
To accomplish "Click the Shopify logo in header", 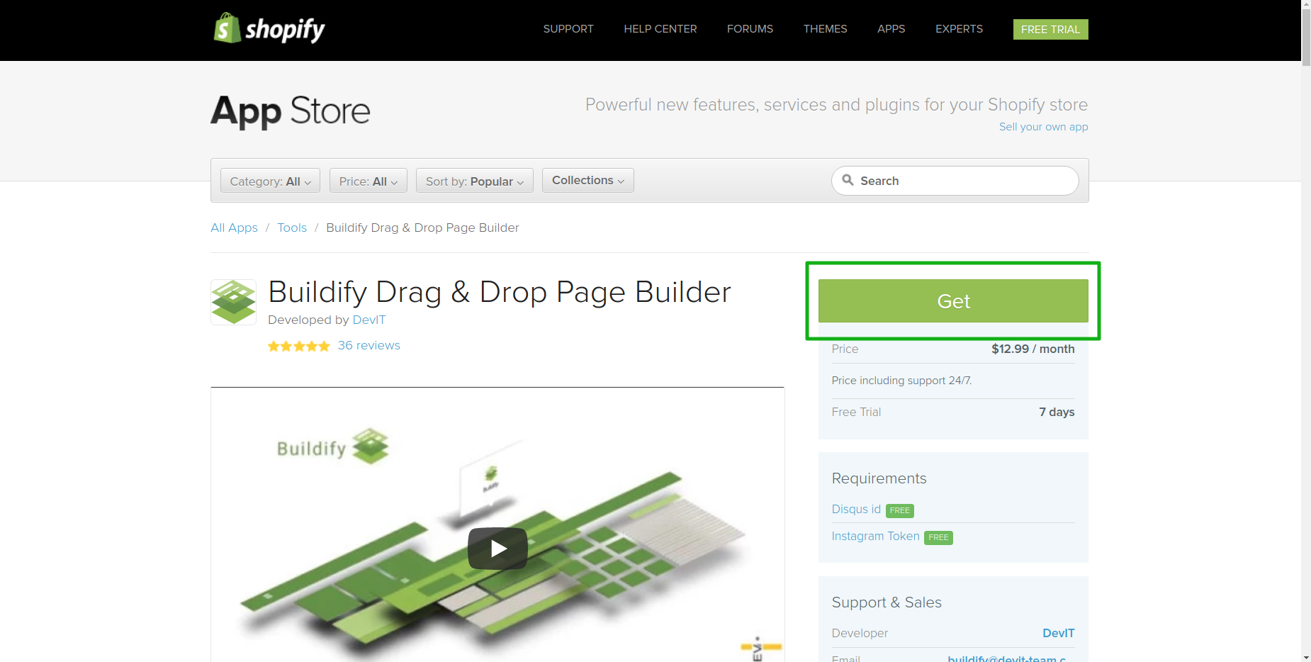I will tap(269, 29).
